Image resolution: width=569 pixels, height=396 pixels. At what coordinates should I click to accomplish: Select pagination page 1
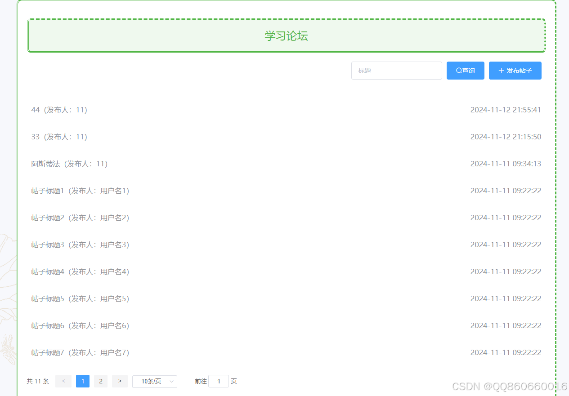83,381
